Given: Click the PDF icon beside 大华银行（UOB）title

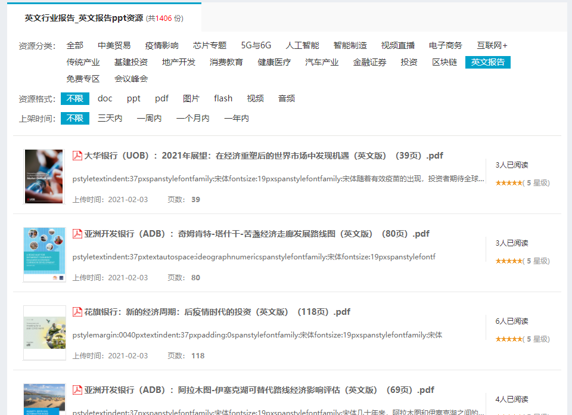Looking at the screenshot, I should pyautogui.click(x=77, y=156).
